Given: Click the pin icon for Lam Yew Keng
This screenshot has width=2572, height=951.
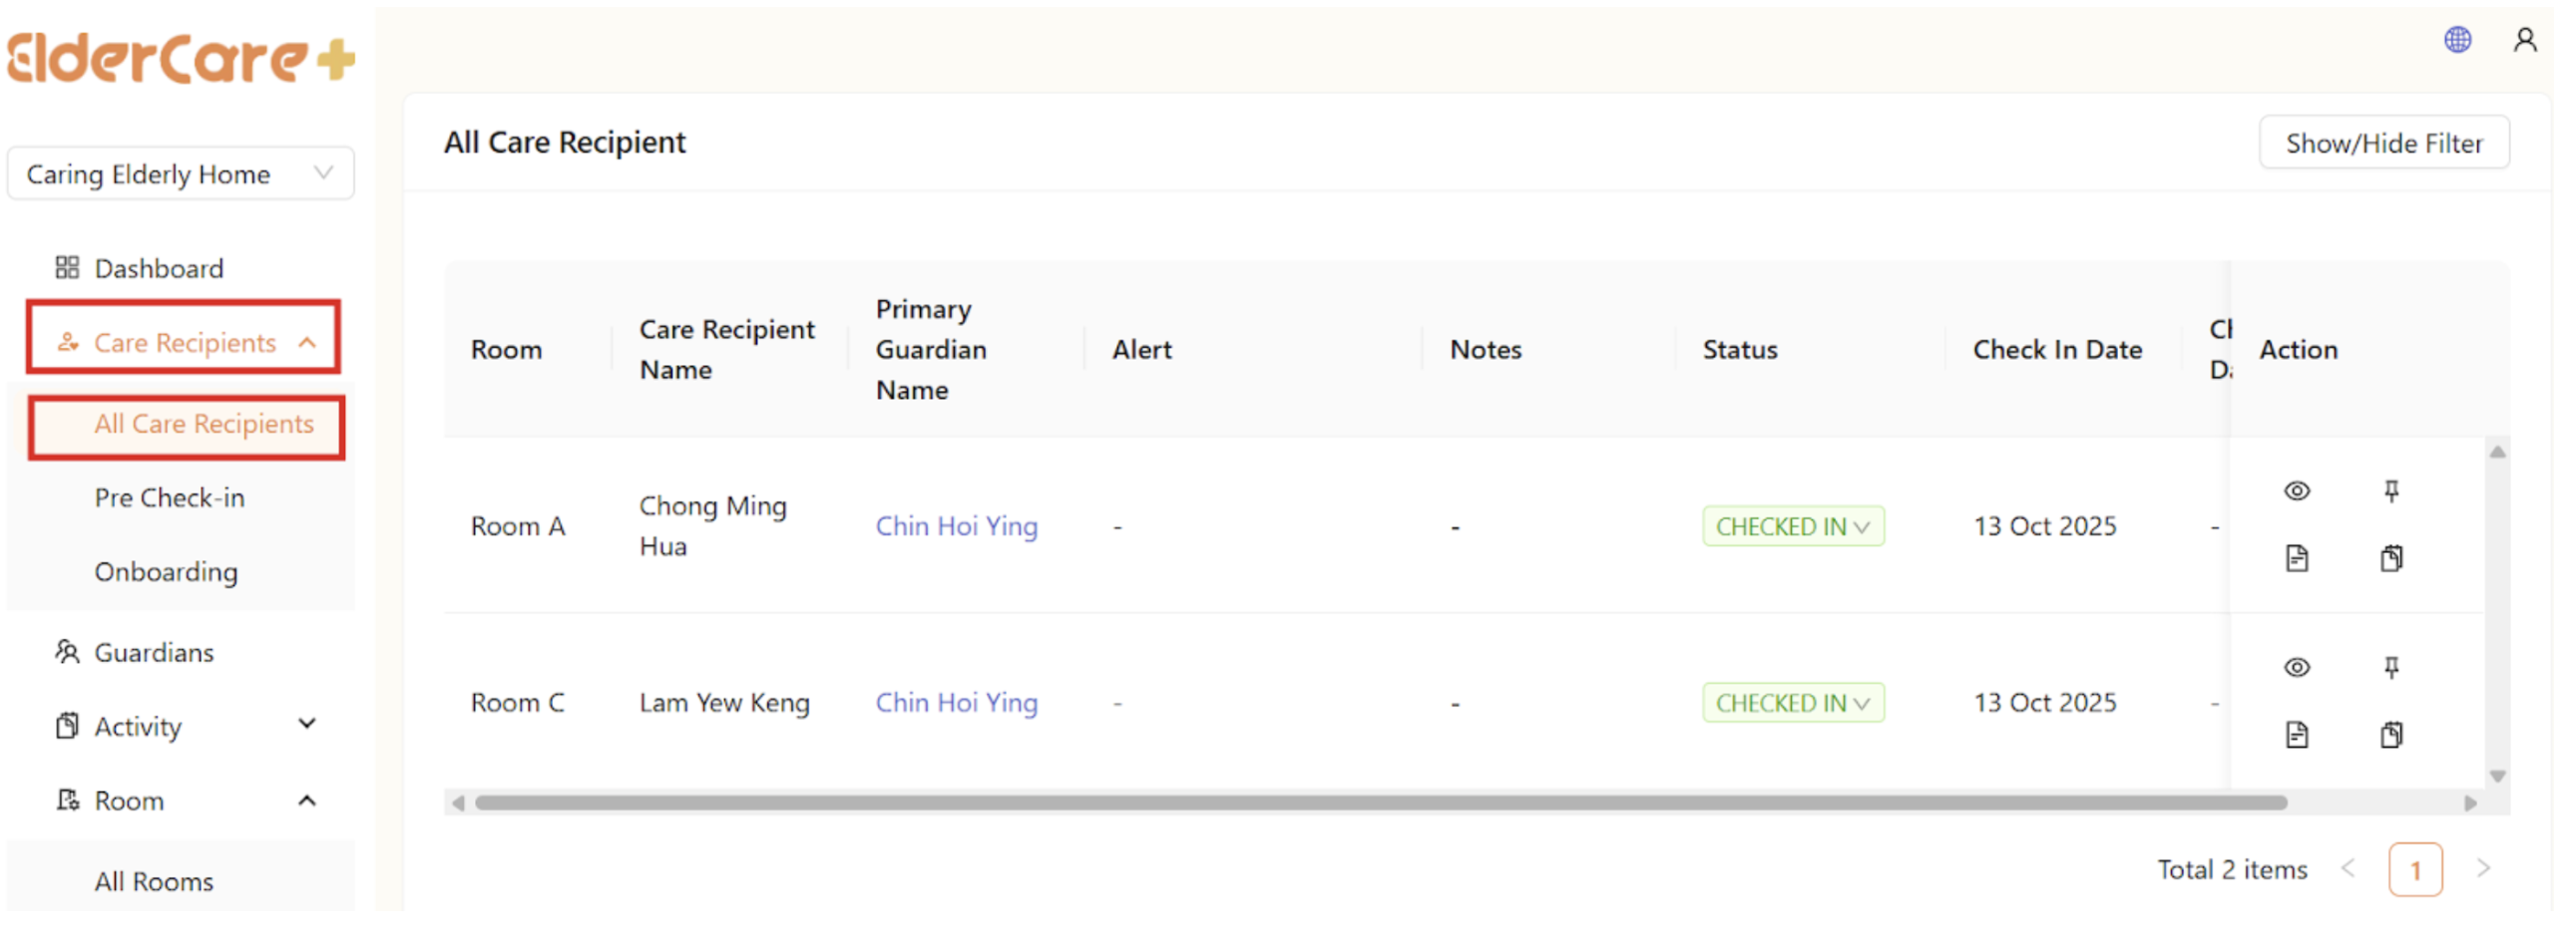Looking at the screenshot, I should (2391, 667).
